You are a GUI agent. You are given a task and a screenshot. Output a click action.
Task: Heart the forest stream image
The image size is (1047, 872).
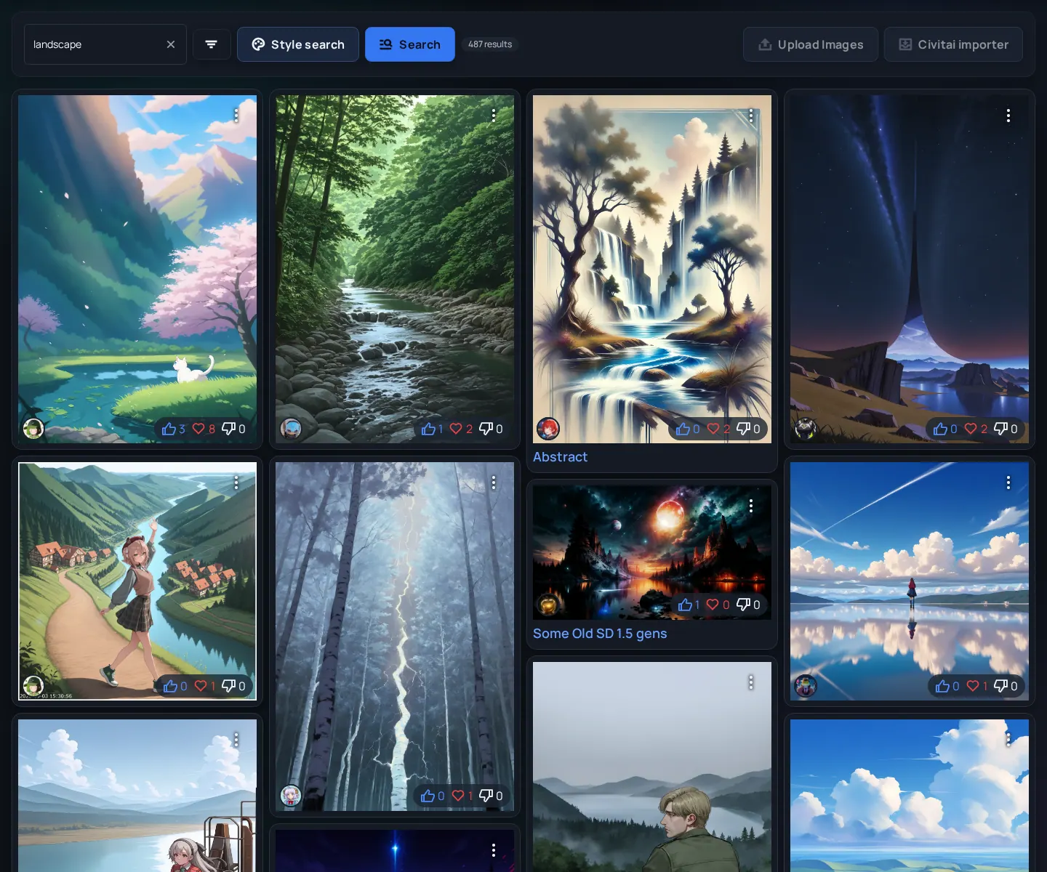click(461, 429)
